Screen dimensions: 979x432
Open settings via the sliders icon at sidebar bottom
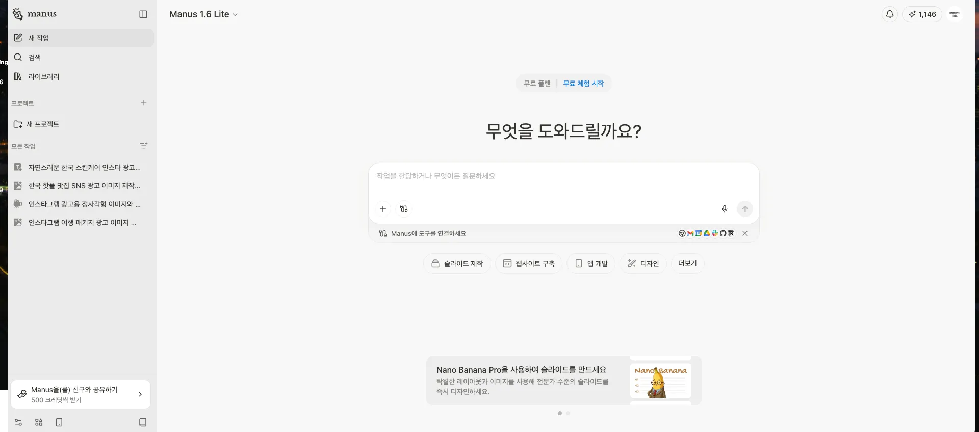18,422
